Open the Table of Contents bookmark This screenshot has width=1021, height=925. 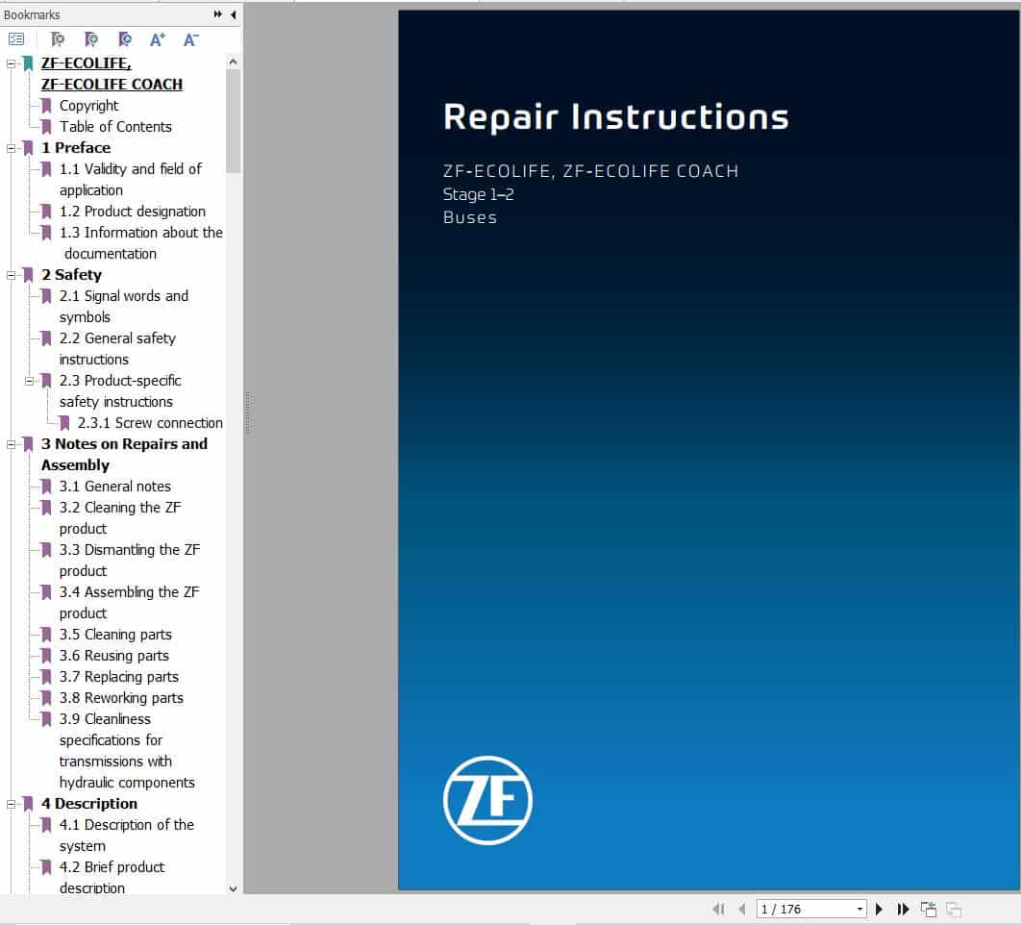[116, 126]
